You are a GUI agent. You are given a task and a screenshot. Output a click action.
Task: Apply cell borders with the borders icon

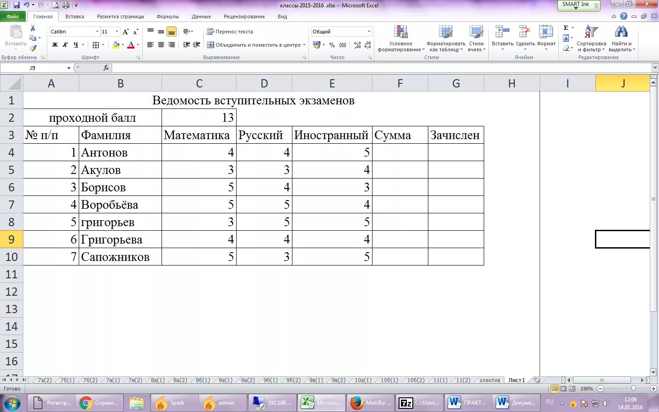[96, 45]
